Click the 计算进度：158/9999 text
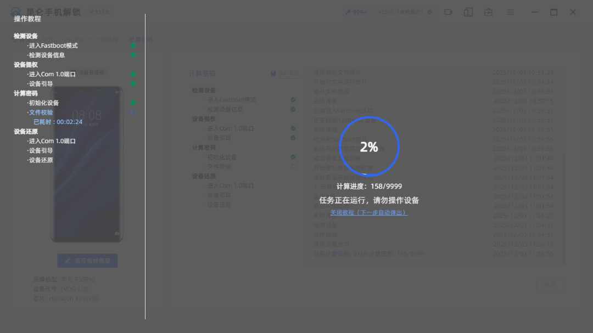593x333 pixels. 369,187
